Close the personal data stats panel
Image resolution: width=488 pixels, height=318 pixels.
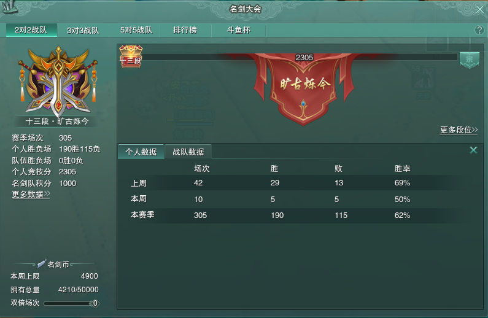(x=473, y=150)
